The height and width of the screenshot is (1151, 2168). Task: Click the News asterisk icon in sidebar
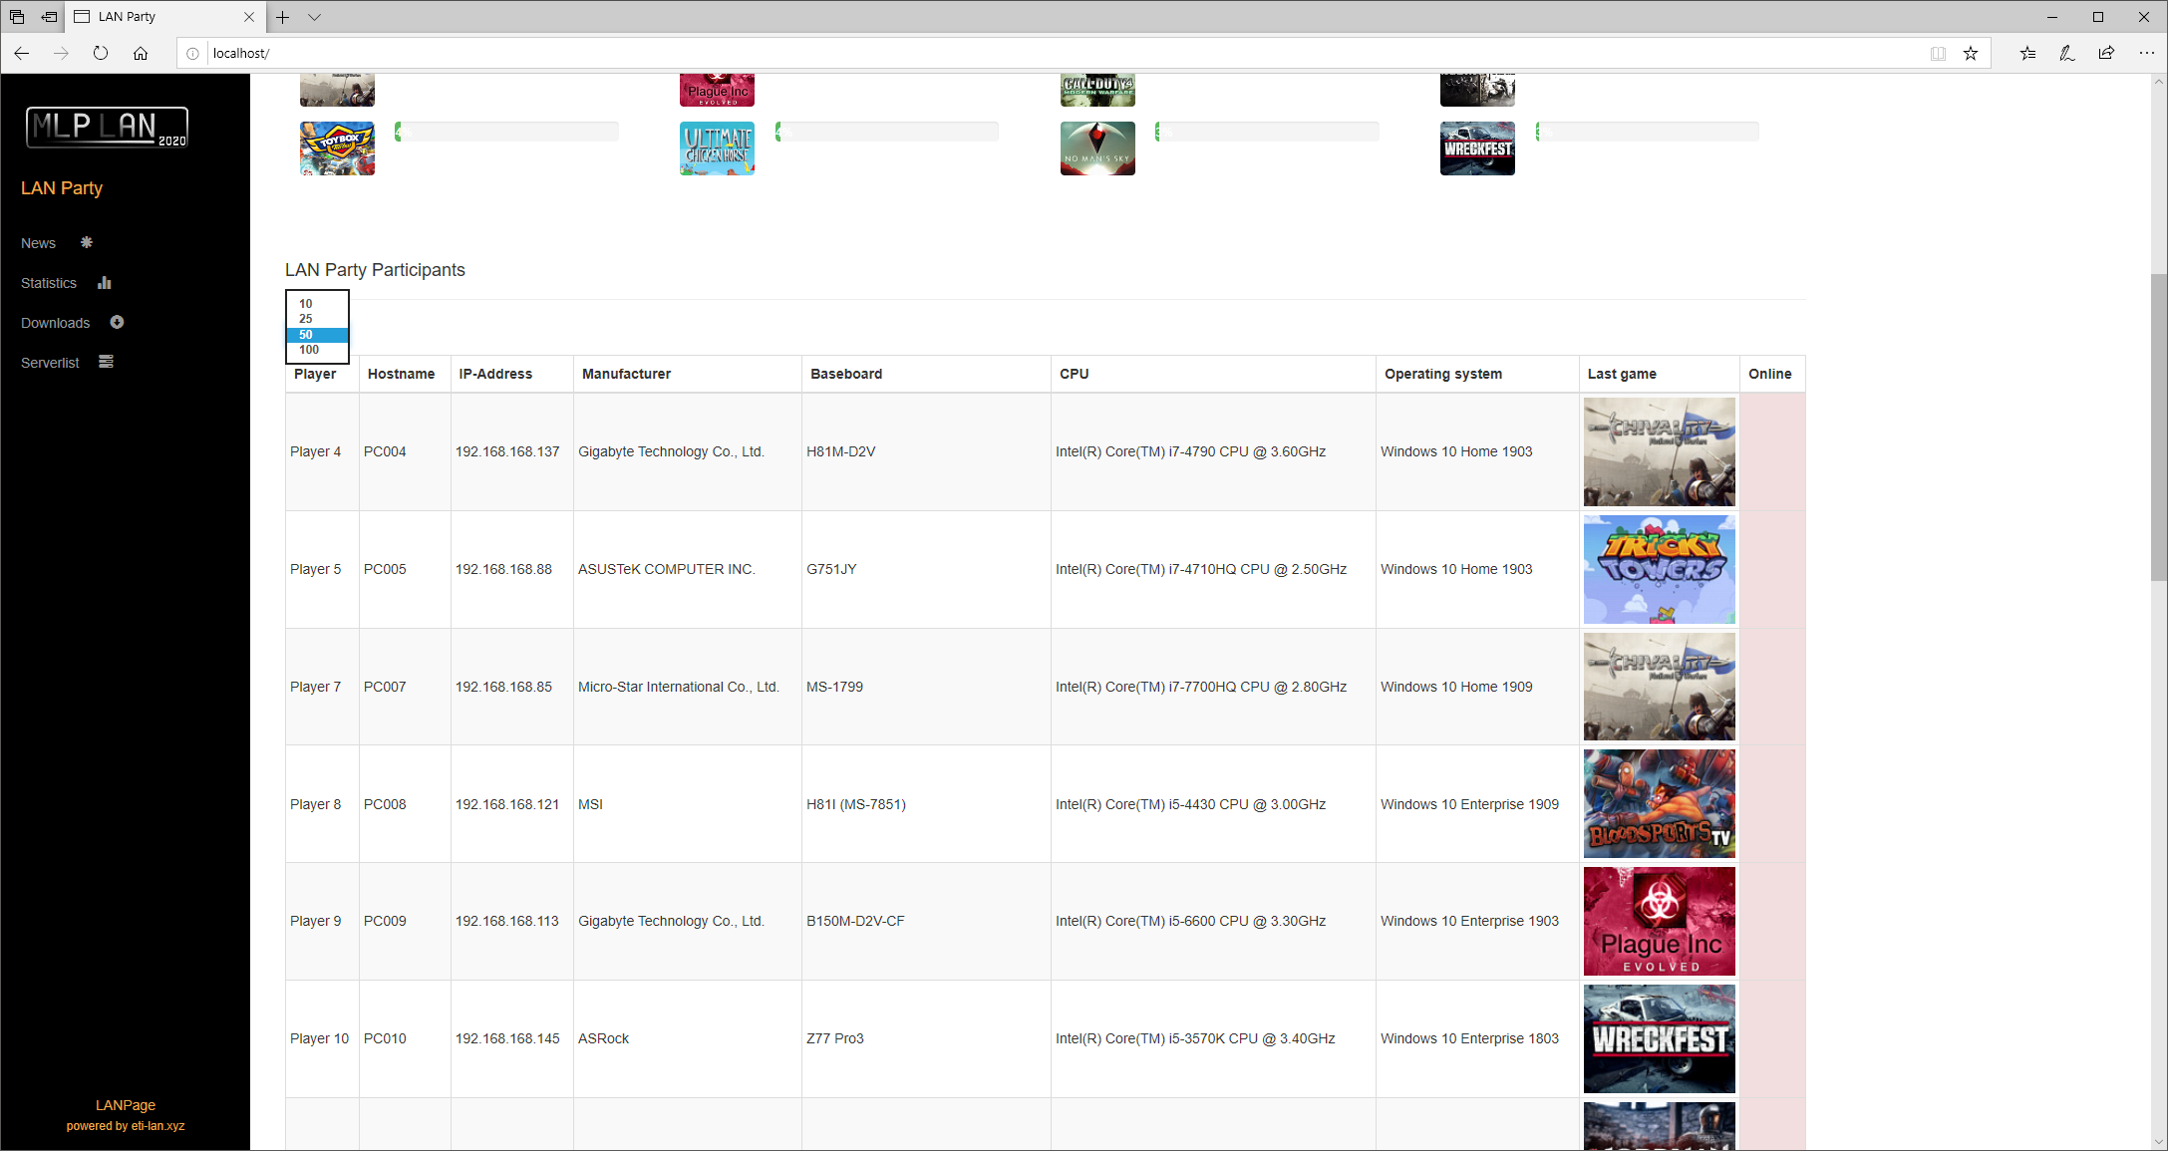coord(87,242)
